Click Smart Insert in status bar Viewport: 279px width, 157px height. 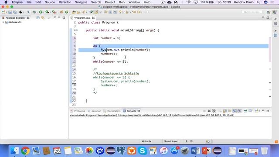click(x=171, y=141)
